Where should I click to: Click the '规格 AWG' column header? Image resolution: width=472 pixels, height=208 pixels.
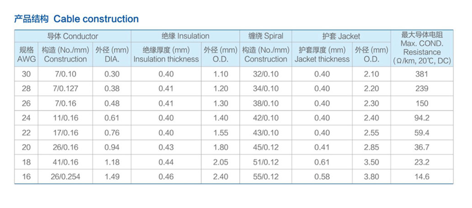click(x=26, y=55)
